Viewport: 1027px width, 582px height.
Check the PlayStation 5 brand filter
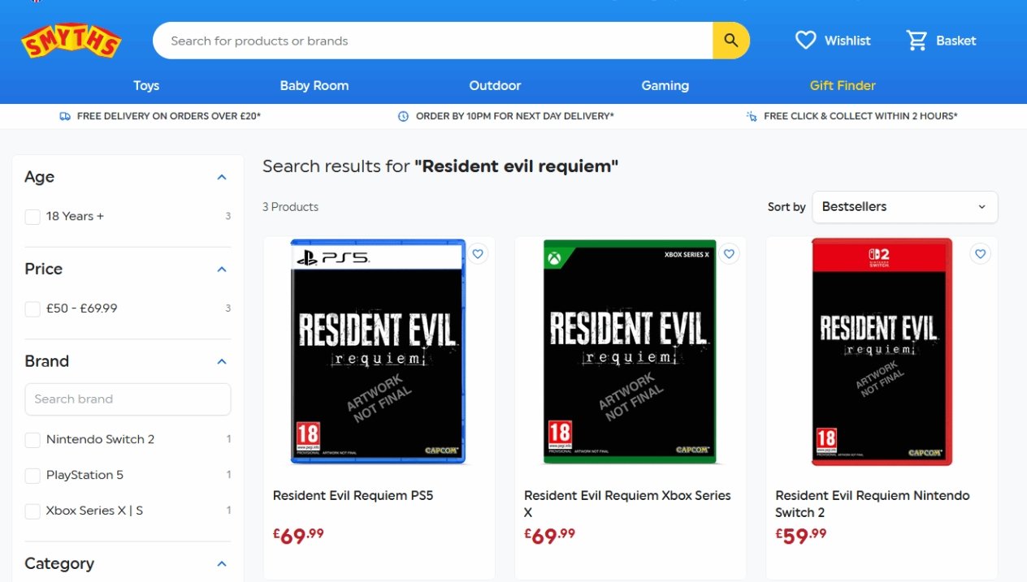click(x=32, y=476)
